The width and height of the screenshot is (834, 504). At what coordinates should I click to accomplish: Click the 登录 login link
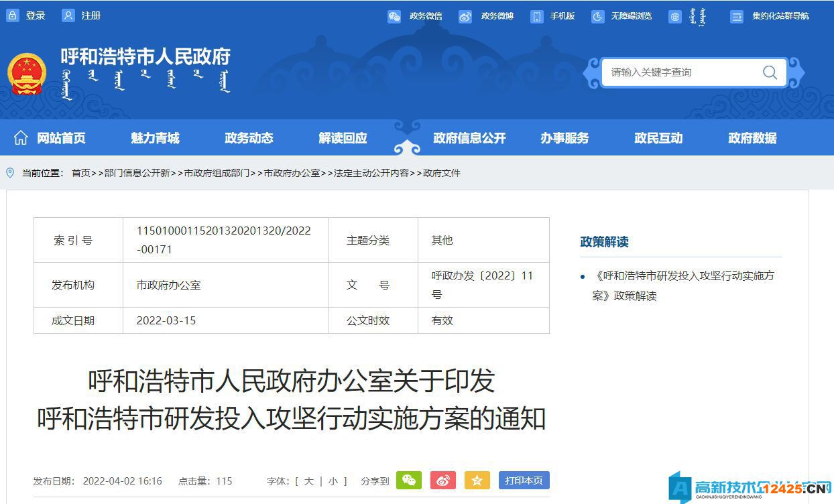(34, 15)
